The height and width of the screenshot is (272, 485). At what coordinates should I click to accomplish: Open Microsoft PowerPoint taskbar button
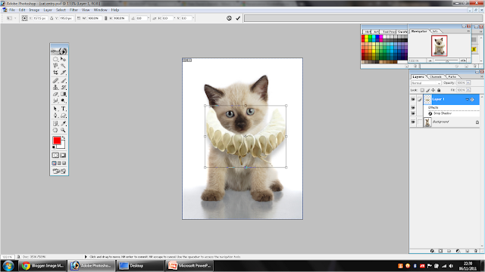click(189, 265)
